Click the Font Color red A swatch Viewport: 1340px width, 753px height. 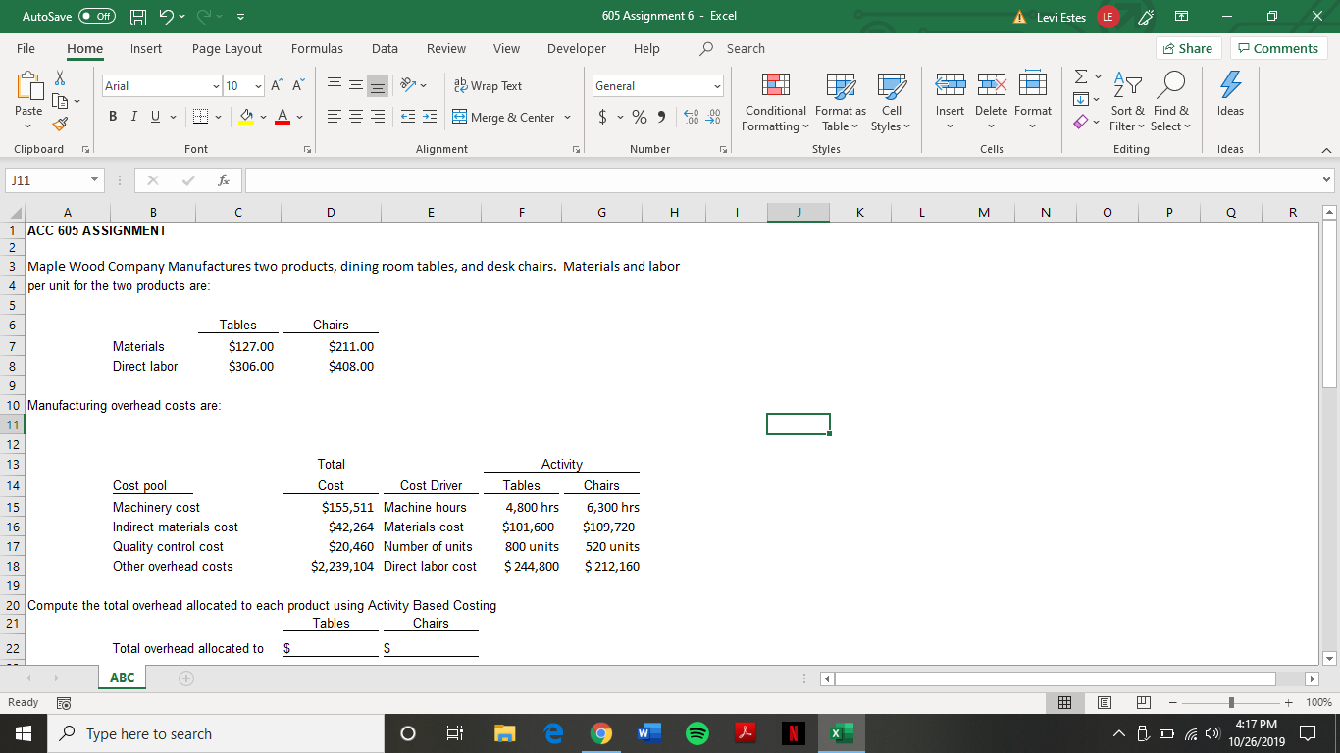(282, 118)
